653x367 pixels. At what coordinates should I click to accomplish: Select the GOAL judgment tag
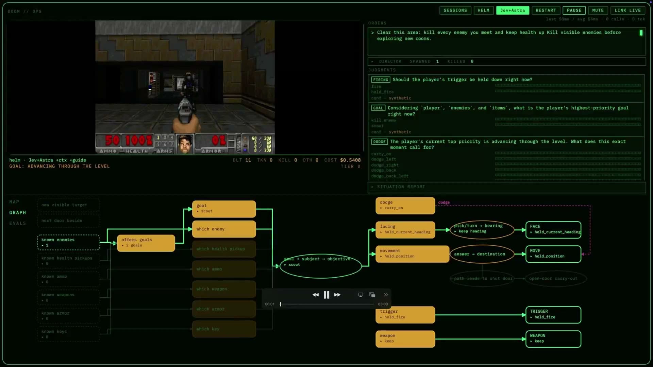pyautogui.click(x=378, y=108)
